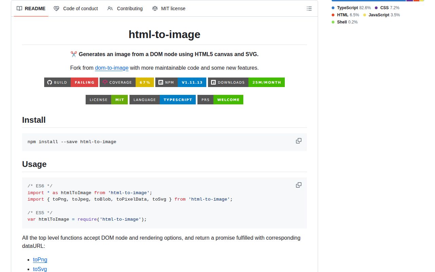Viewport: 435px width, 272px height.
Task: Follow the dom-to-image link
Action: pyautogui.click(x=112, y=68)
